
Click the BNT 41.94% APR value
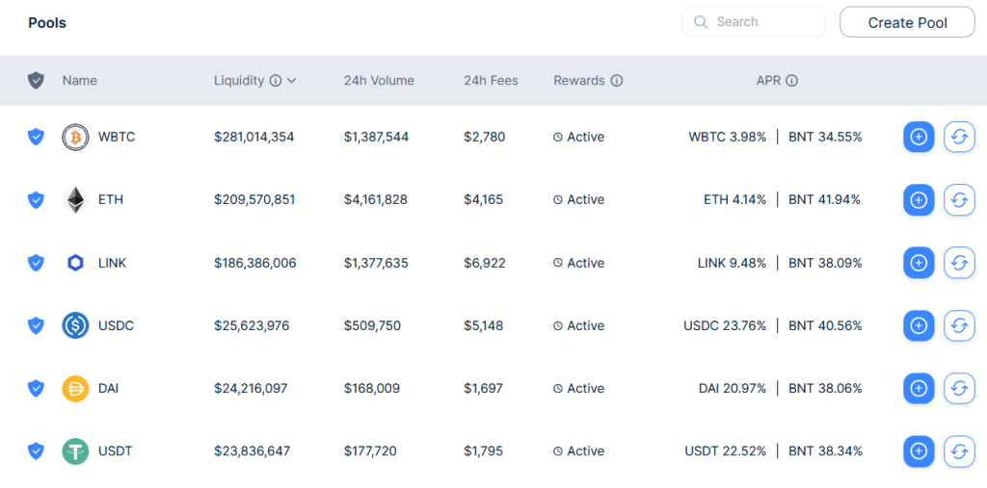tap(825, 200)
